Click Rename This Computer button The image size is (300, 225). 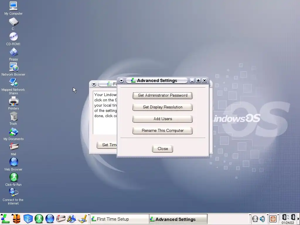tap(162, 130)
